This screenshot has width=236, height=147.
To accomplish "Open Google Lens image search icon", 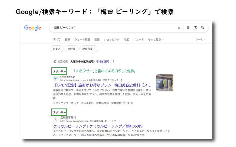I will tap(195, 28).
